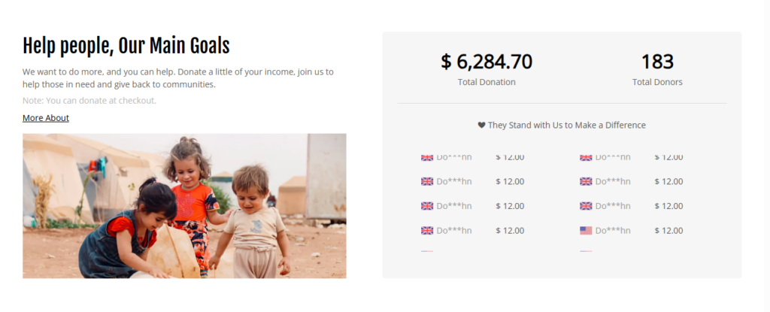
Task: Click the children at refugee camp photo
Action: coord(184,206)
